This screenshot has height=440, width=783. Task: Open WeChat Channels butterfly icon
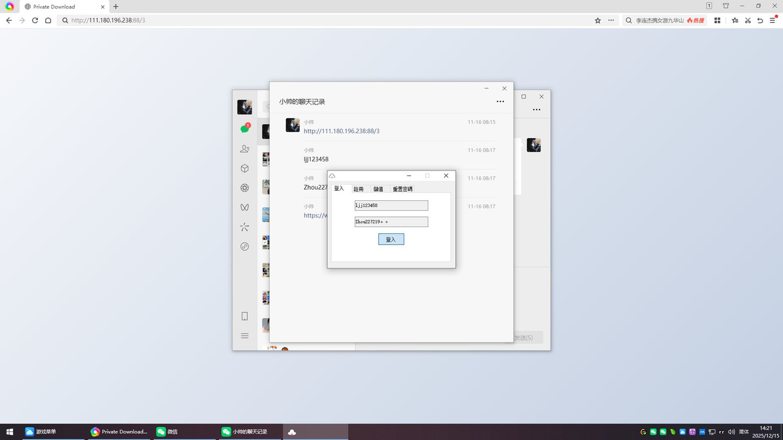245,207
